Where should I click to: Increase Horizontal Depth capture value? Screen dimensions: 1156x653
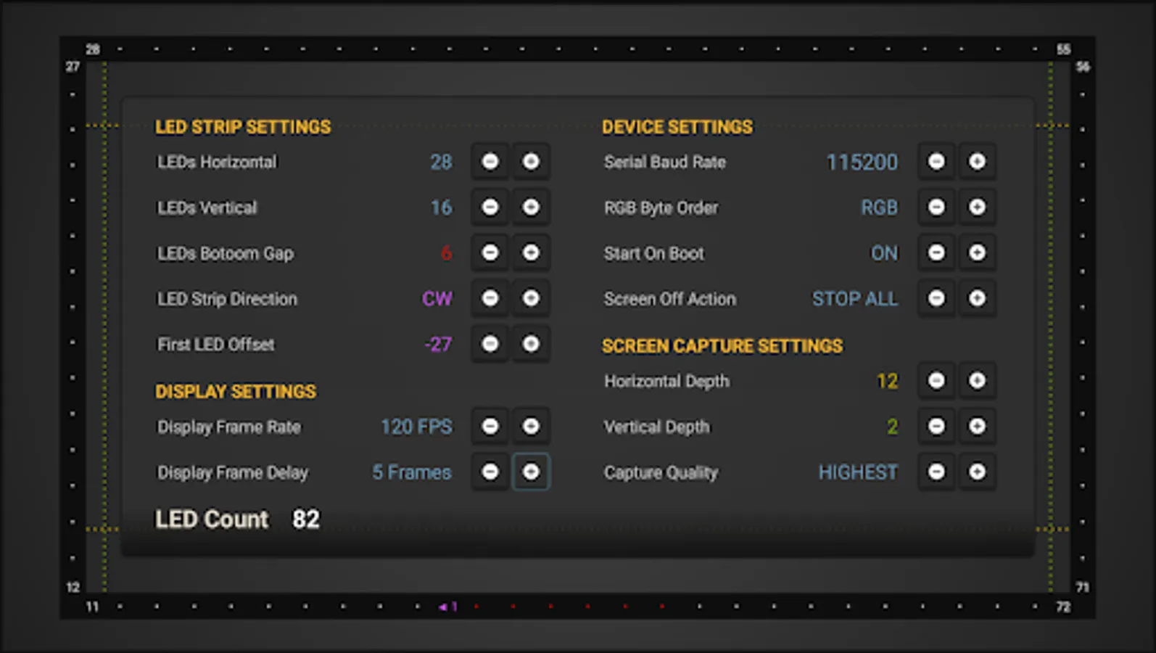click(x=977, y=380)
